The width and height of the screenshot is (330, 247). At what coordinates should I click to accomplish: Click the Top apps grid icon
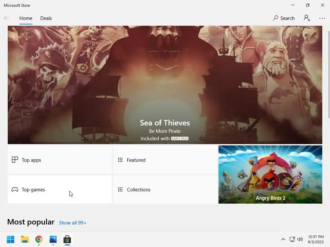[x=15, y=160]
